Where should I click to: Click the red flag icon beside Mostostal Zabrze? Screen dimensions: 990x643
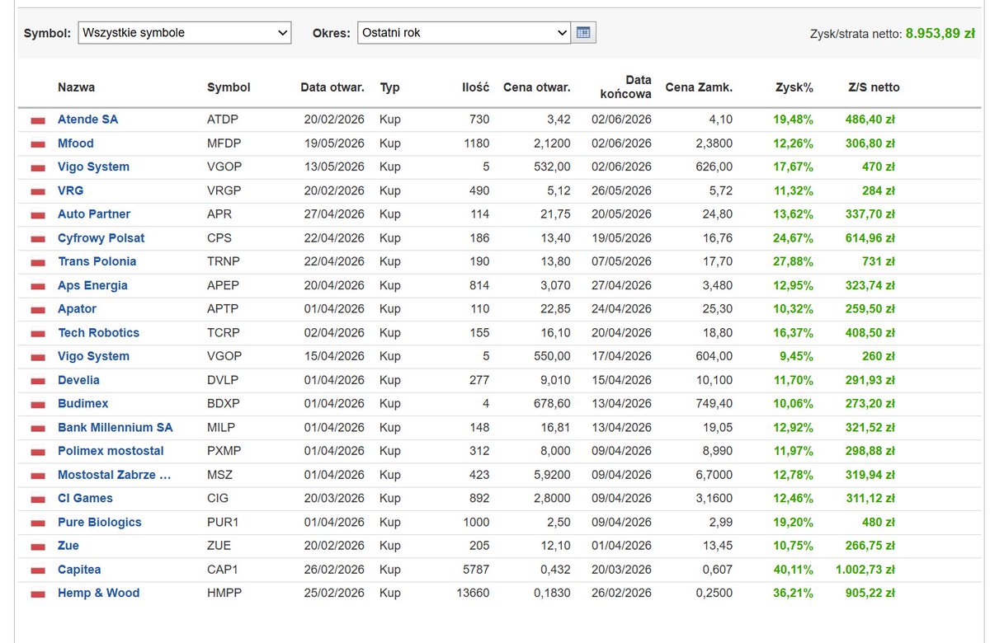[x=38, y=476]
